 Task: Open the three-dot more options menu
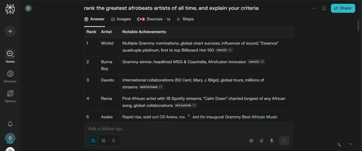pyautogui.click(x=314, y=8)
